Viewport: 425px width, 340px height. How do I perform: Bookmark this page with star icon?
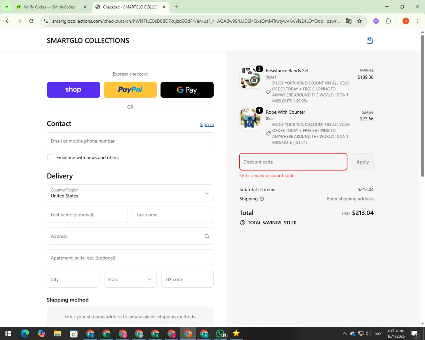point(359,21)
